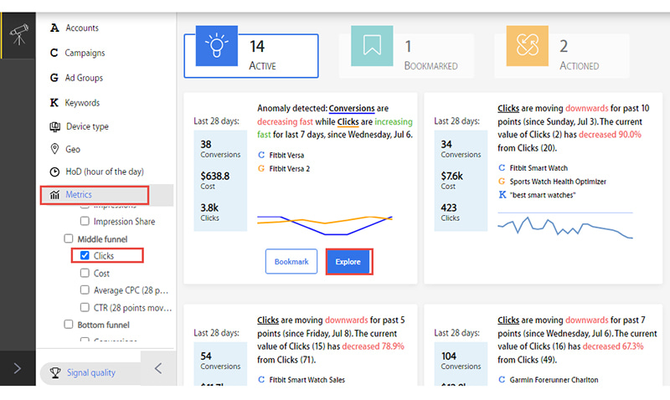Screen dimensions: 670x400
Task: Expand the dark sidebar with right chevron
Action: point(18,368)
